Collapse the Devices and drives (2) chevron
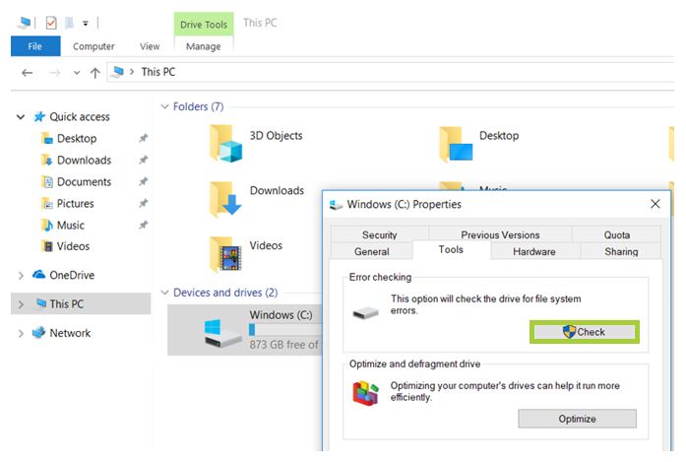Image resolution: width=686 pixels, height=462 pixels. click(164, 293)
